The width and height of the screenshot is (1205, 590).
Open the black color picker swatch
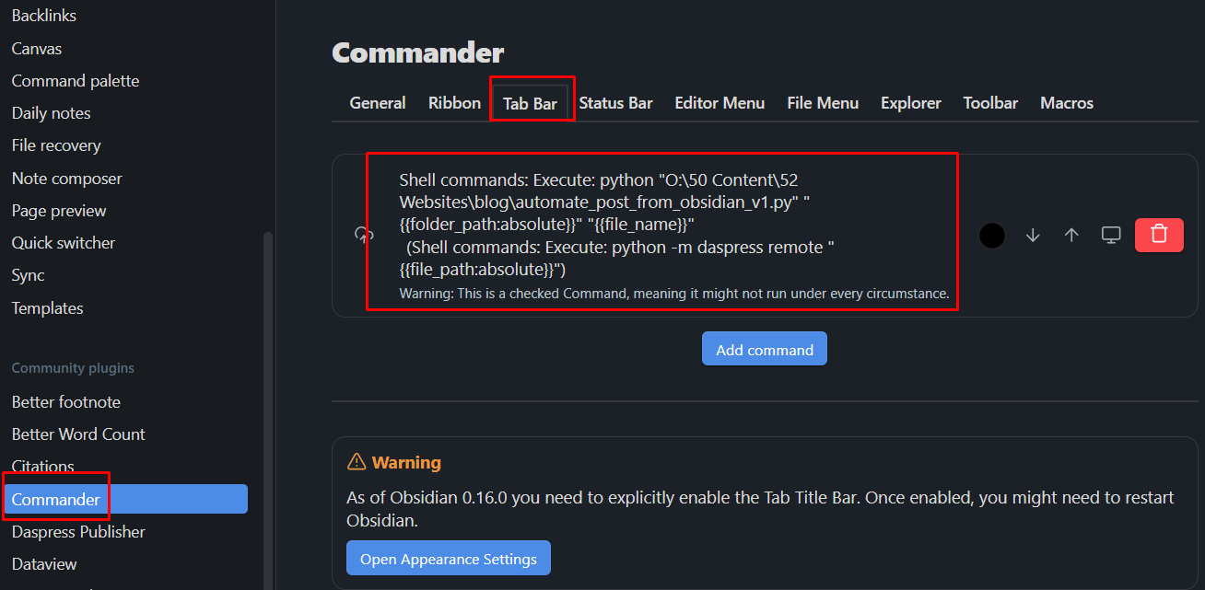pos(991,235)
